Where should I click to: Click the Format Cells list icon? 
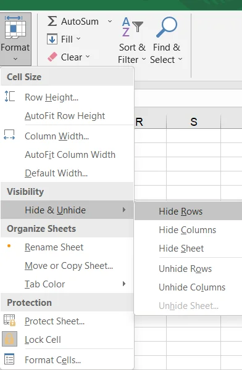tap(9, 359)
